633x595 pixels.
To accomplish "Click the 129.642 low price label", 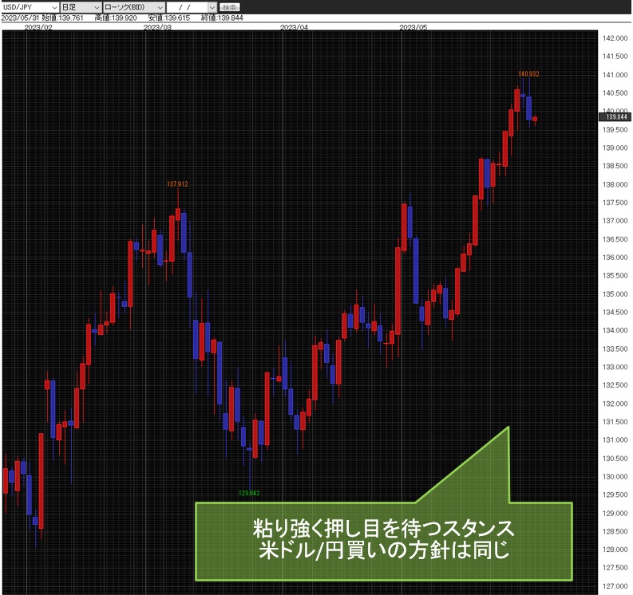I will tap(249, 493).
